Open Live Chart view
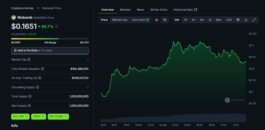The width and height of the screenshot is (265, 130). (x=140, y=20)
